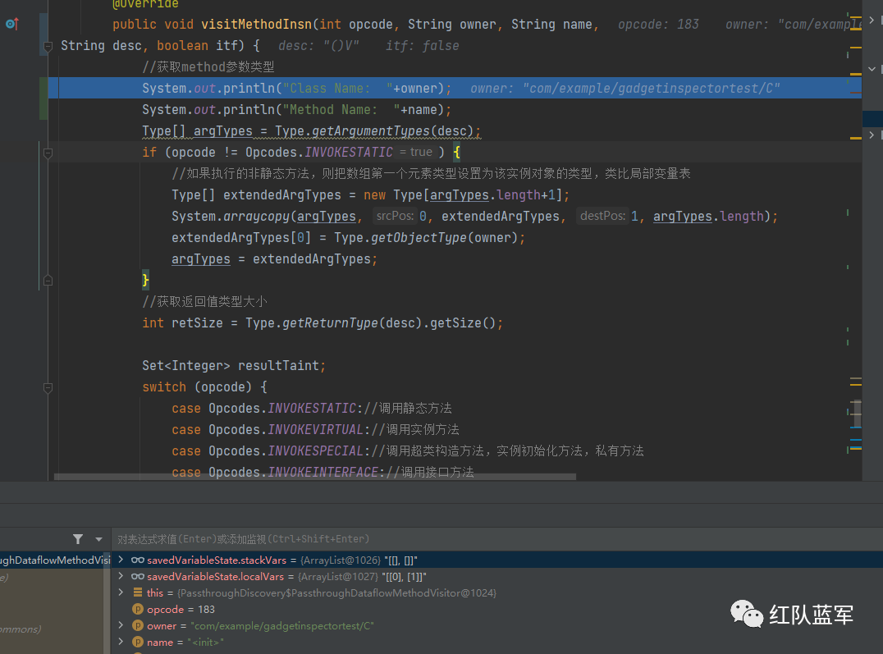Click the editor horizontal scrollbar
The width and height of the screenshot is (883, 654).
tap(315, 477)
